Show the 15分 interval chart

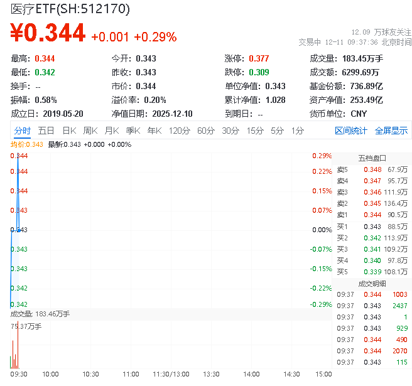255,131
